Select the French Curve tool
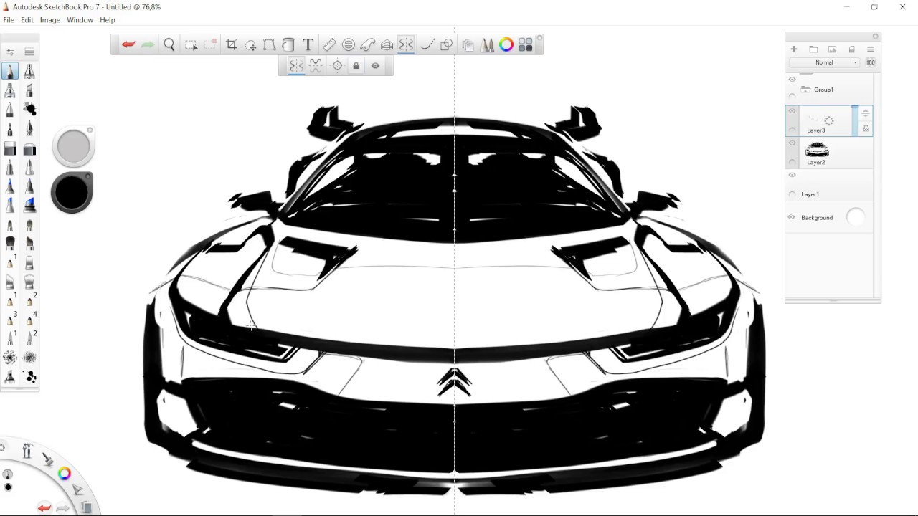 (369, 44)
